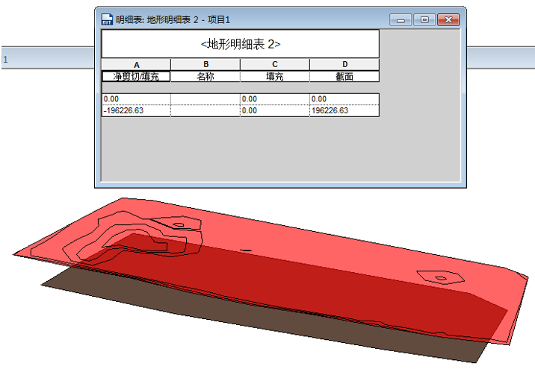The height and width of the screenshot is (372, 535).
Task: Click the schedule window title bar text
Action: click(x=173, y=19)
